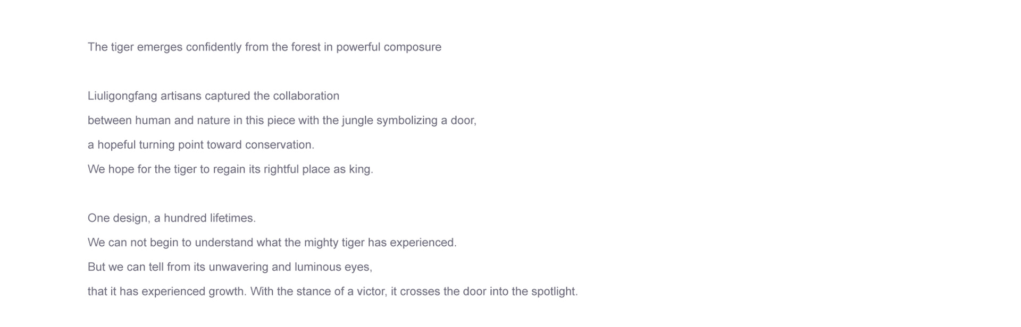Click the phrase 'unwavering and luminous eyes'

tap(290, 267)
